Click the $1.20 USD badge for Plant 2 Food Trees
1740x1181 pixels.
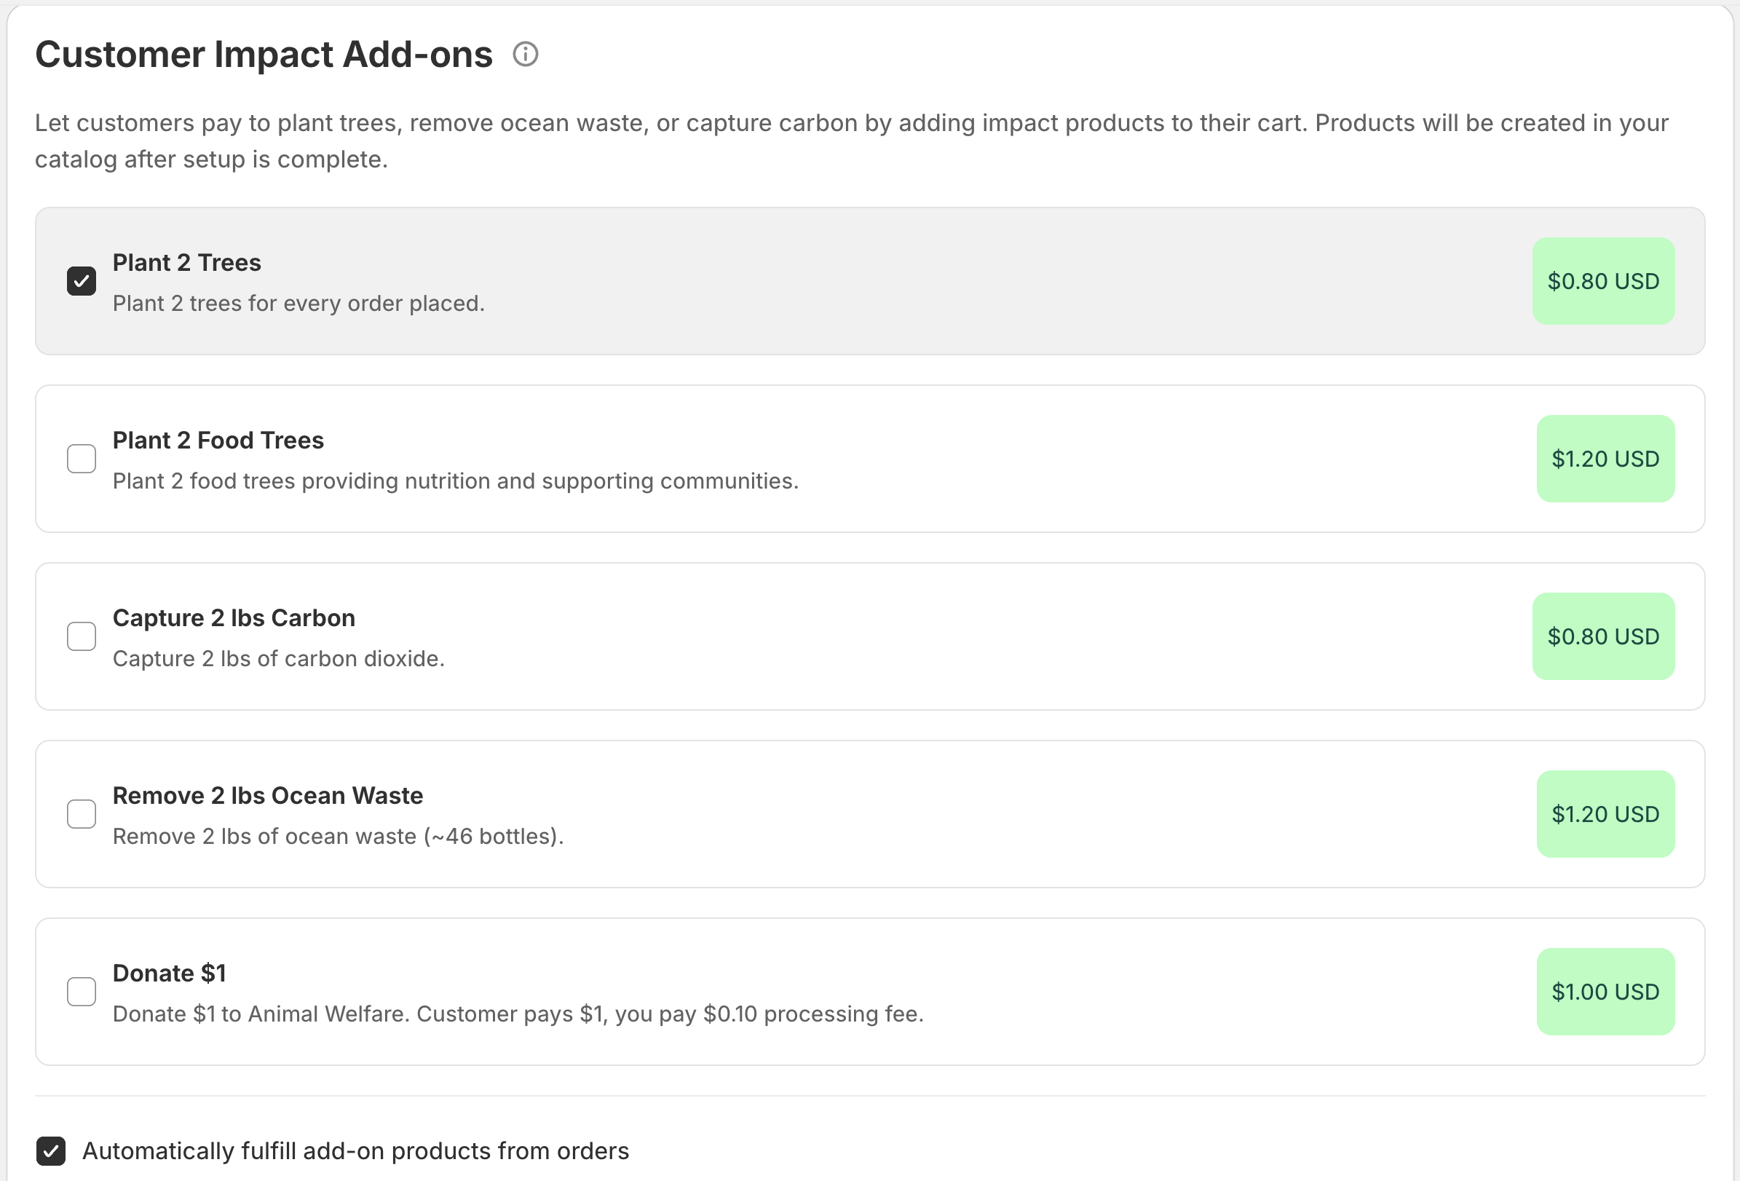[1605, 459]
